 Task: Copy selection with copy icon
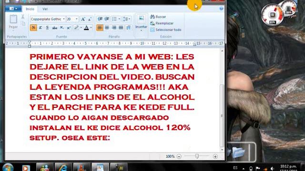[23, 23]
